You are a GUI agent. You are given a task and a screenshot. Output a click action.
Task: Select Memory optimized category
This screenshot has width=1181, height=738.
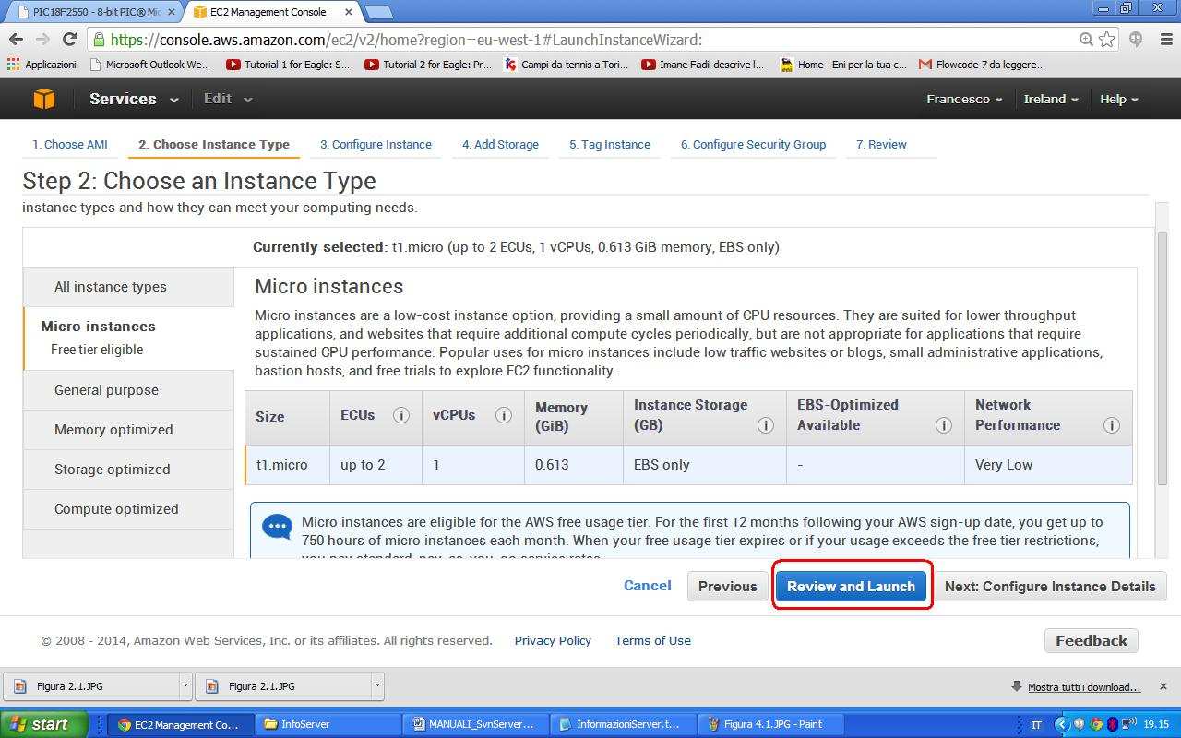[128, 430]
